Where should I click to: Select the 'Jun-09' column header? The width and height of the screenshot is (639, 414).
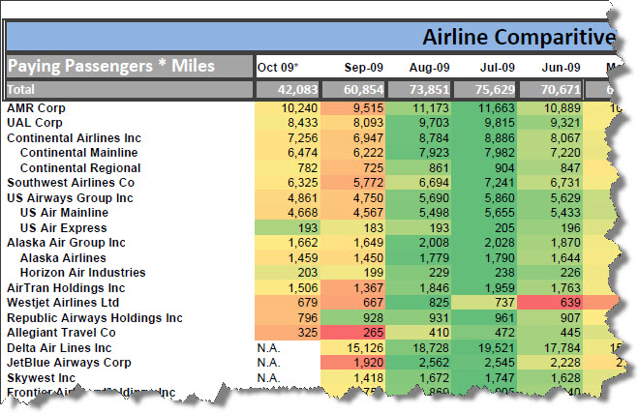561,68
